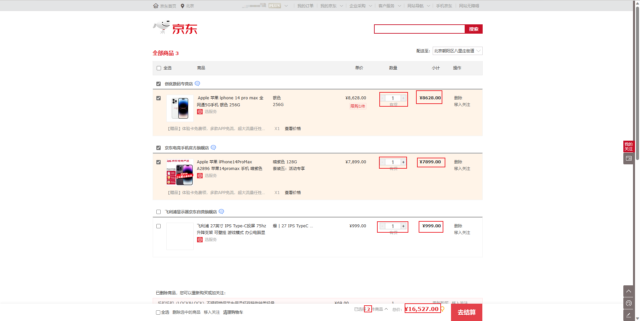This screenshot has height=321, width=640.
Task: Open the delivery address dropdown 北京朝阳区八里庄街道
Action: (x=457, y=51)
